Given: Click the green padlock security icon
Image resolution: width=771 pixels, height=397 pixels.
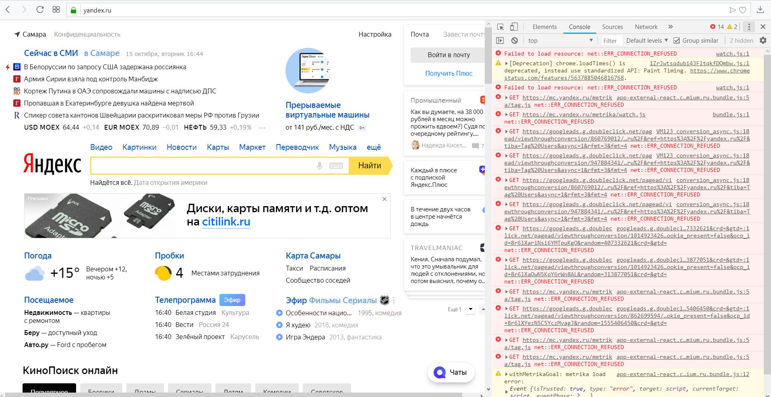Looking at the screenshot, I should point(74,10).
